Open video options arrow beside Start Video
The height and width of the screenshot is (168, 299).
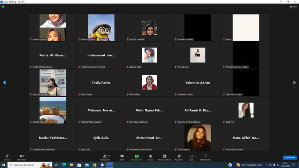point(28,156)
